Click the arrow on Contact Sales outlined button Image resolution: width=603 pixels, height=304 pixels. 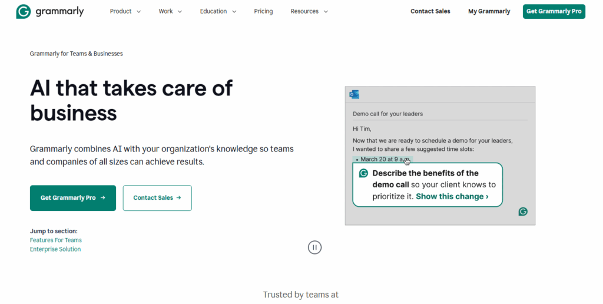(x=178, y=198)
